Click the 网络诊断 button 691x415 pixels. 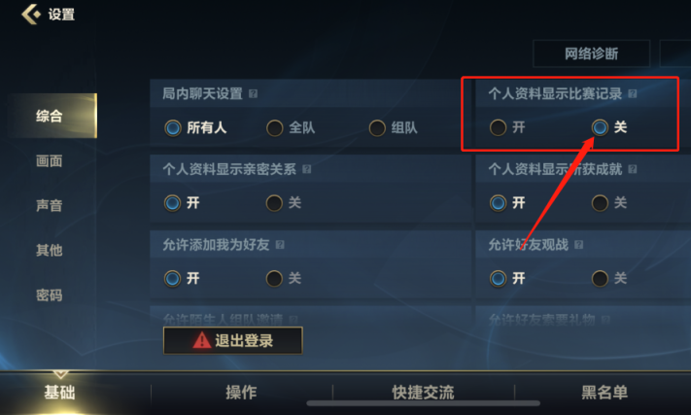coord(592,53)
